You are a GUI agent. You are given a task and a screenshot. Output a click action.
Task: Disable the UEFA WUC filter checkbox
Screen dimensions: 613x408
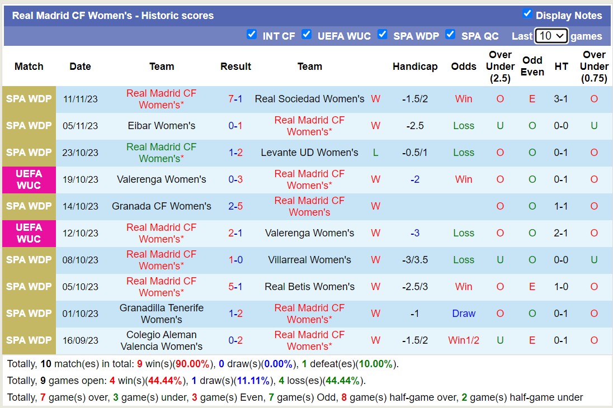(306, 35)
